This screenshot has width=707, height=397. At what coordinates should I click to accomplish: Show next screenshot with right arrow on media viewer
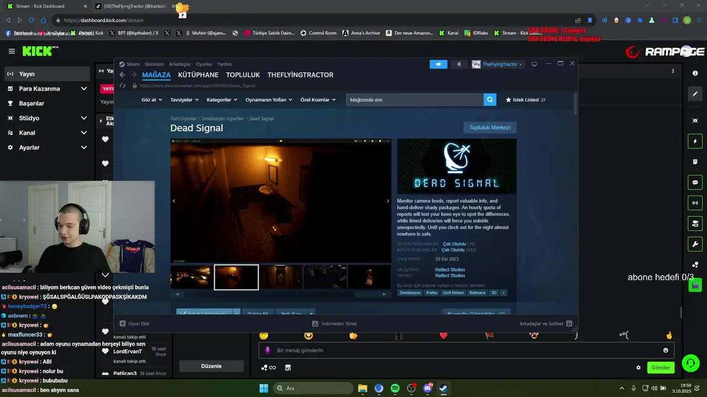[388, 201]
